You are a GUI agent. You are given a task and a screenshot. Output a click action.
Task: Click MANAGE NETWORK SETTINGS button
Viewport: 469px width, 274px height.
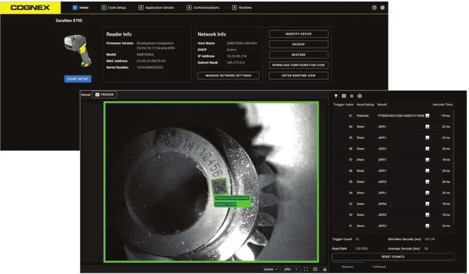pos(228,76)
